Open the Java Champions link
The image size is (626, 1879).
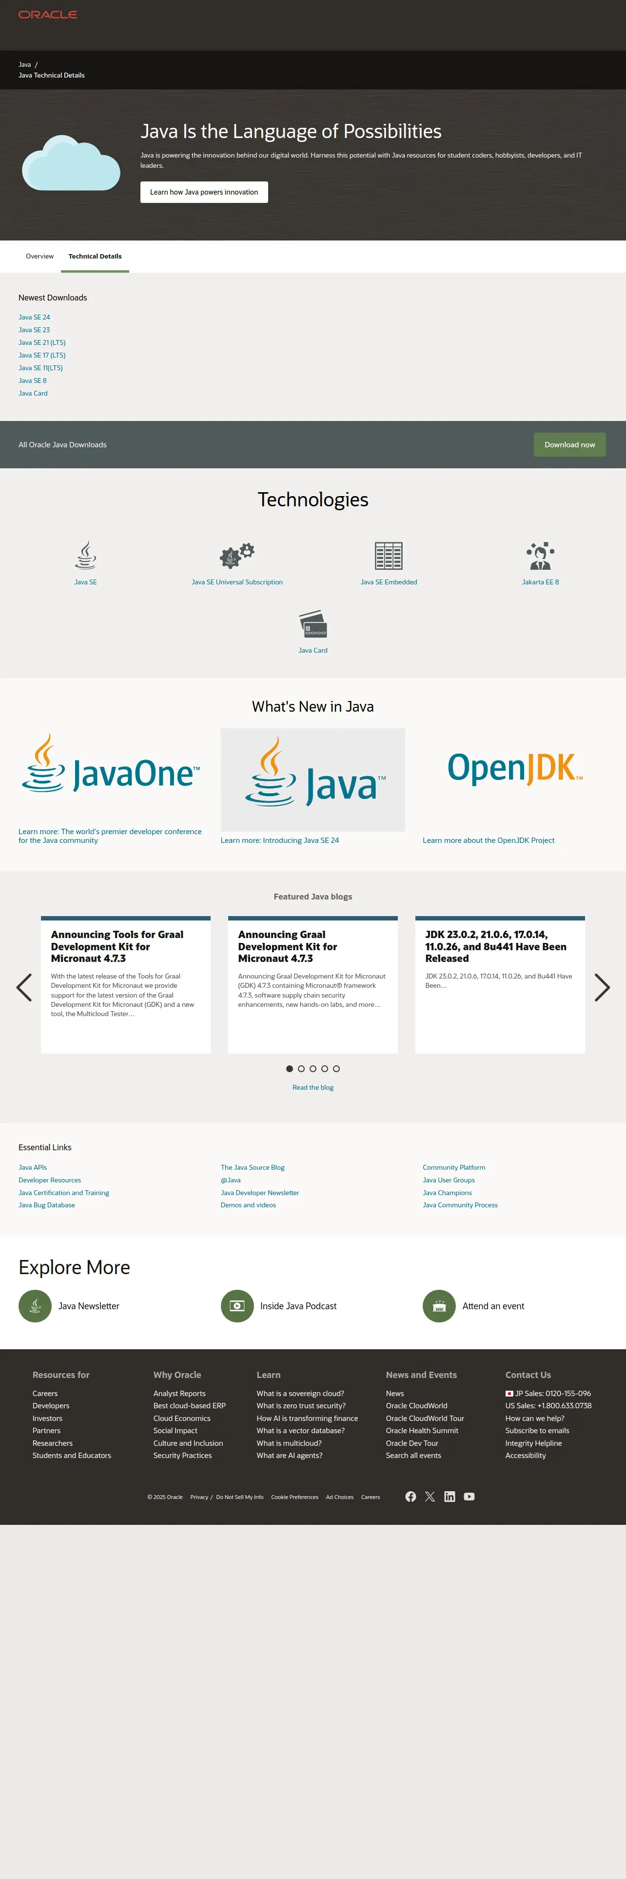click(x=448, y=1193)
